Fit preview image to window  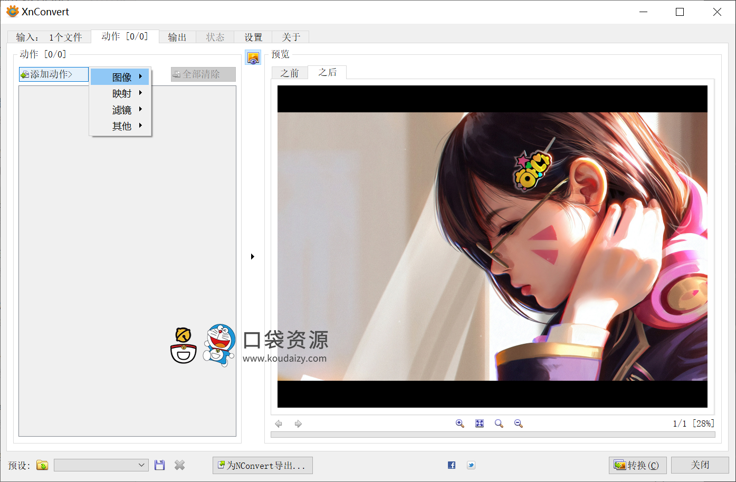coord(480,423)
